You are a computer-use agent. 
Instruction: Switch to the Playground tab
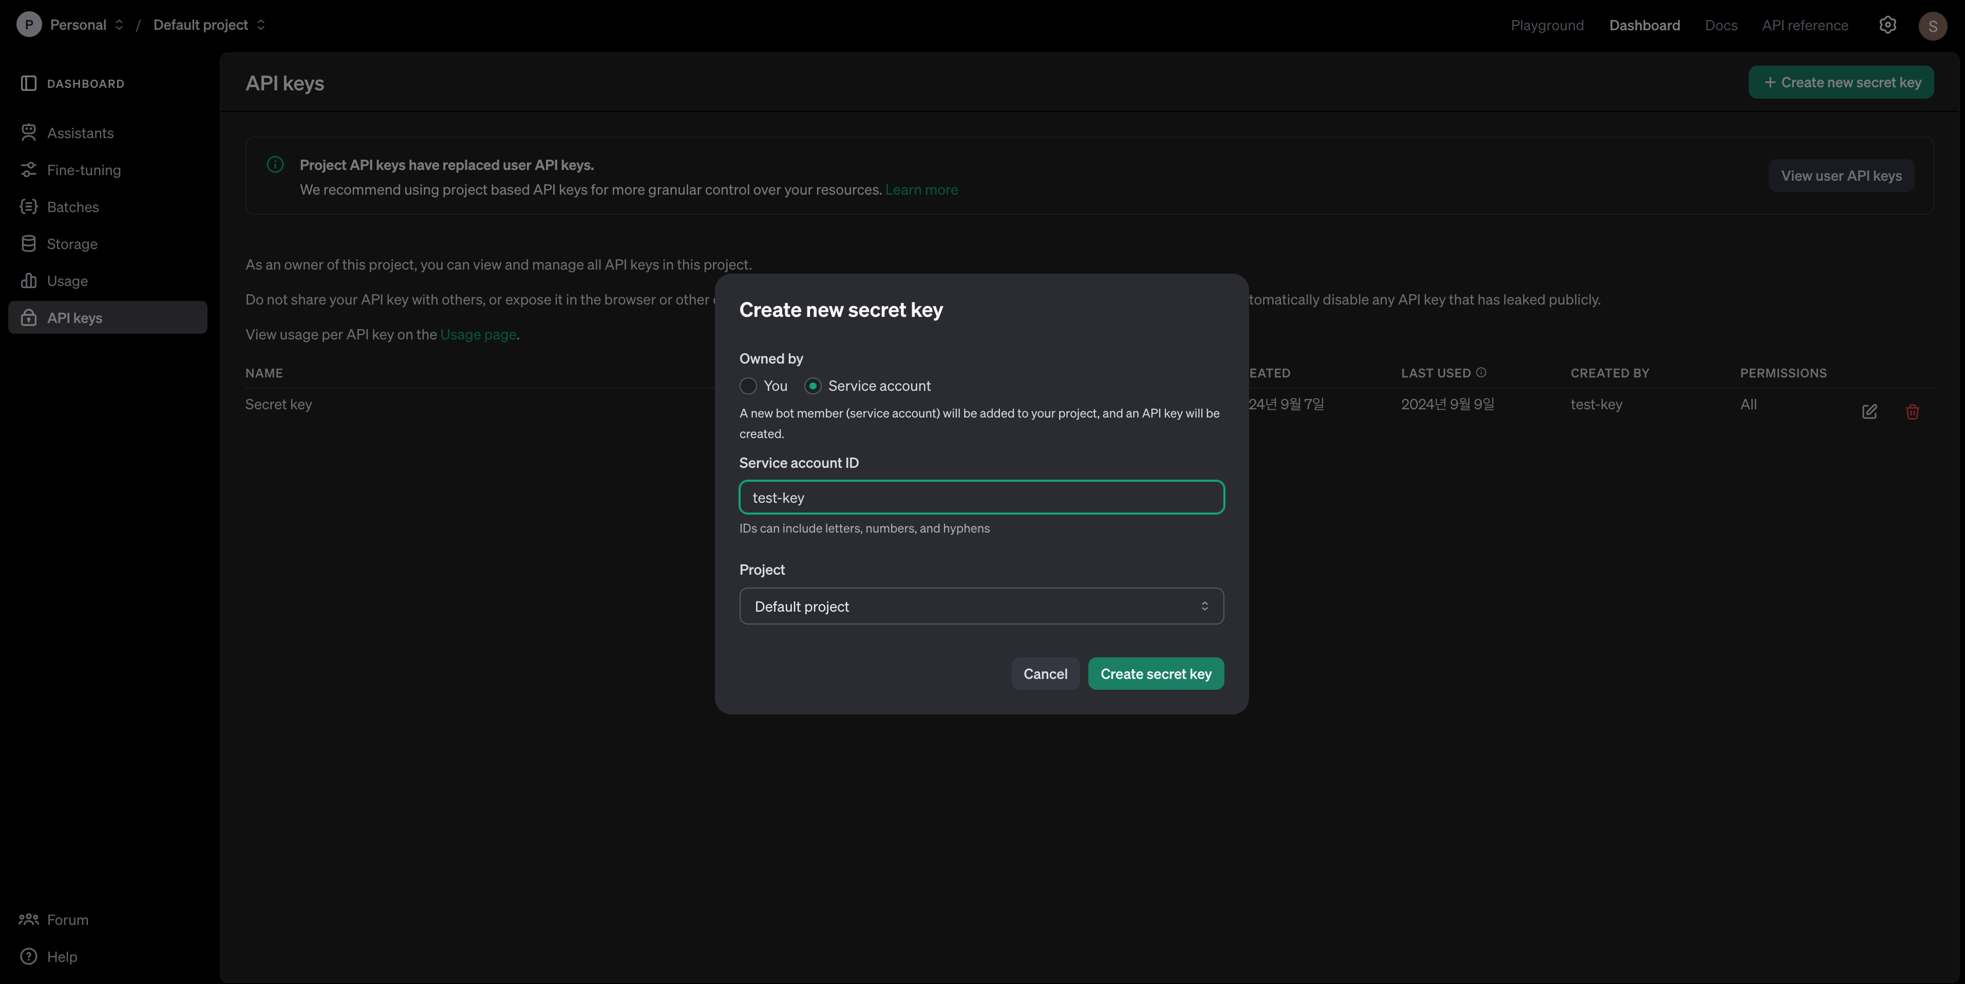pyautogui.click(x=1546, y=25)
